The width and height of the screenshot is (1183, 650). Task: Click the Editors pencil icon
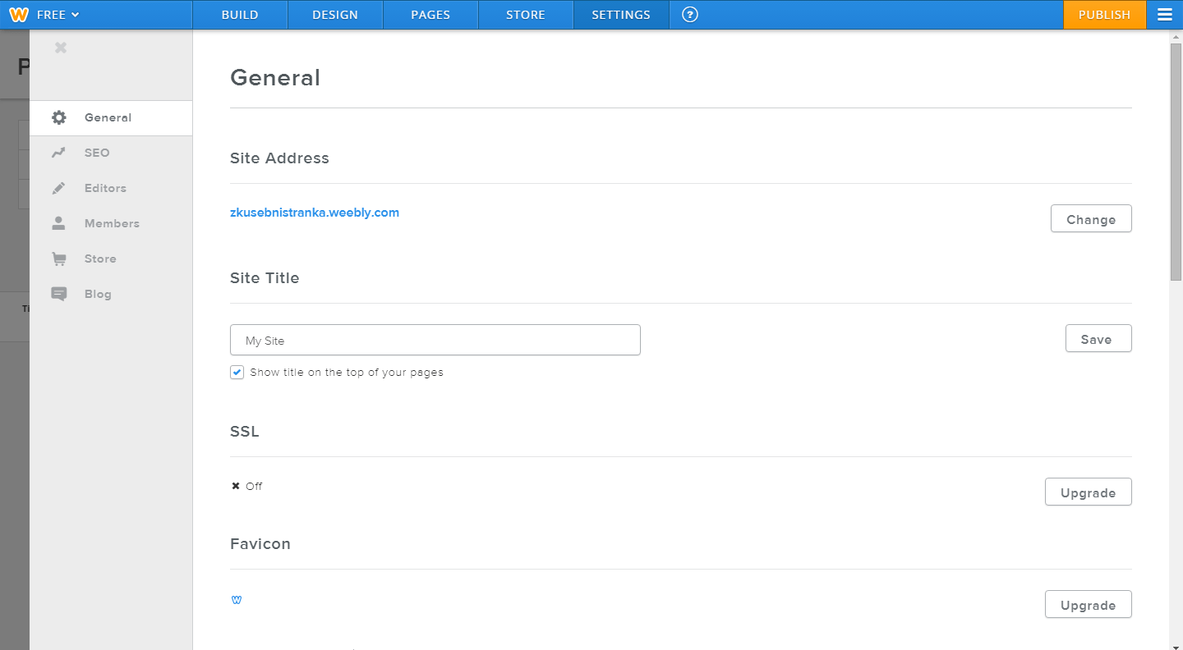[58, 188]
